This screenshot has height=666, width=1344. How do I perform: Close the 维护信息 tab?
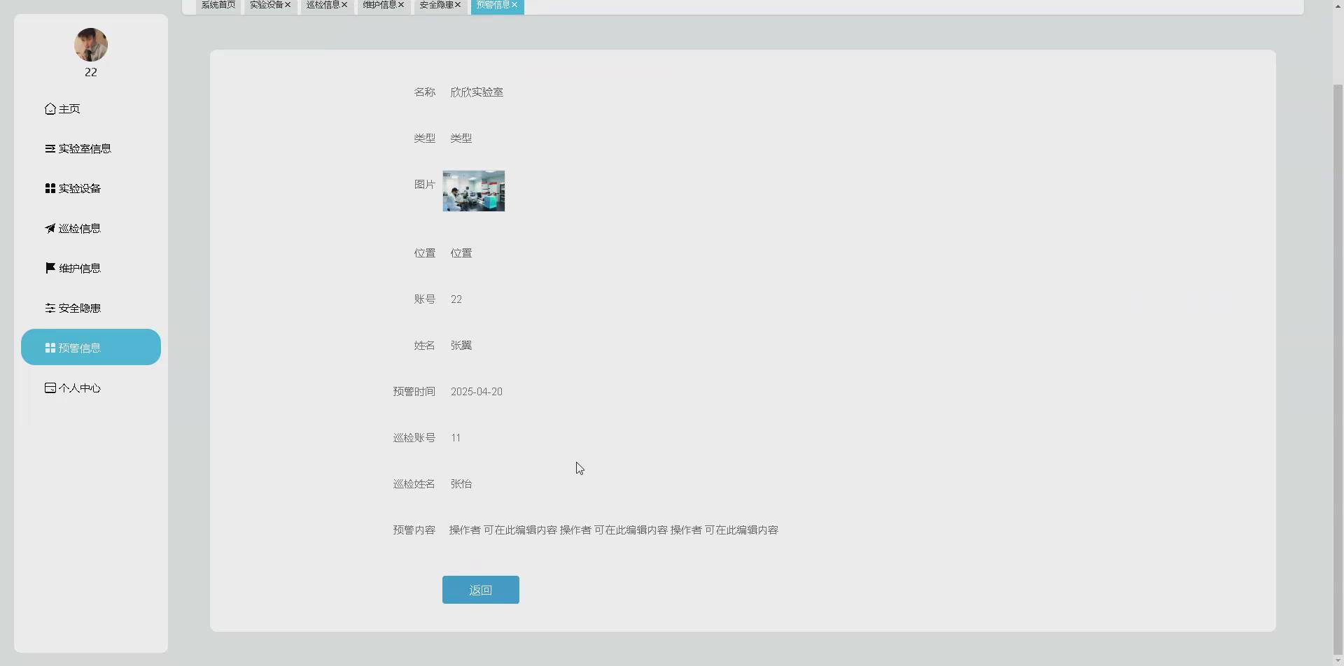tap(401, 5)
